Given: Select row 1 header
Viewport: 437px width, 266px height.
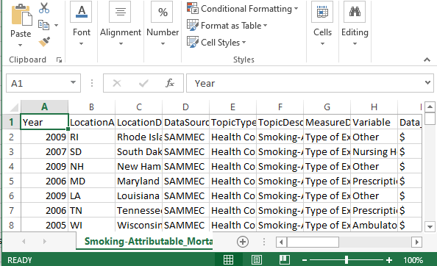Looking at the screenshot, I should point(12,122).
